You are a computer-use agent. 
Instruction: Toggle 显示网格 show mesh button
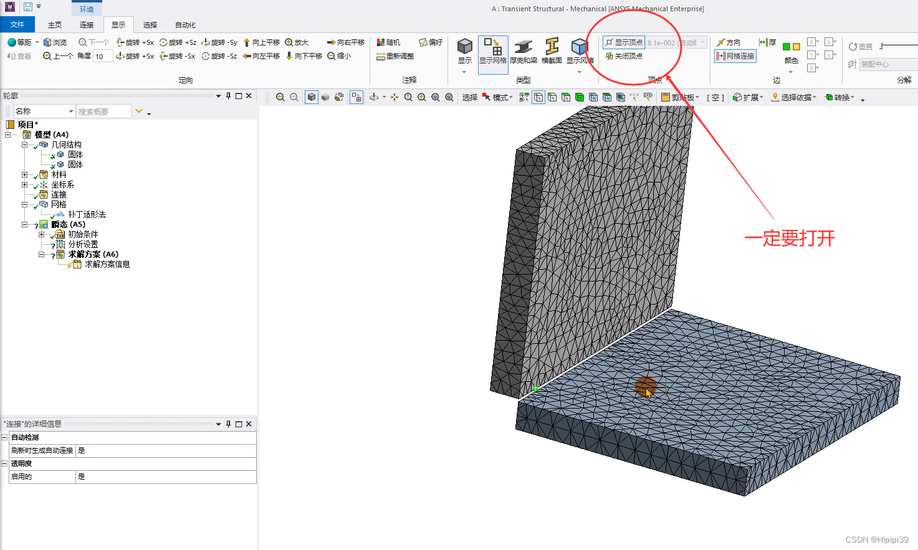coord(493,54)
